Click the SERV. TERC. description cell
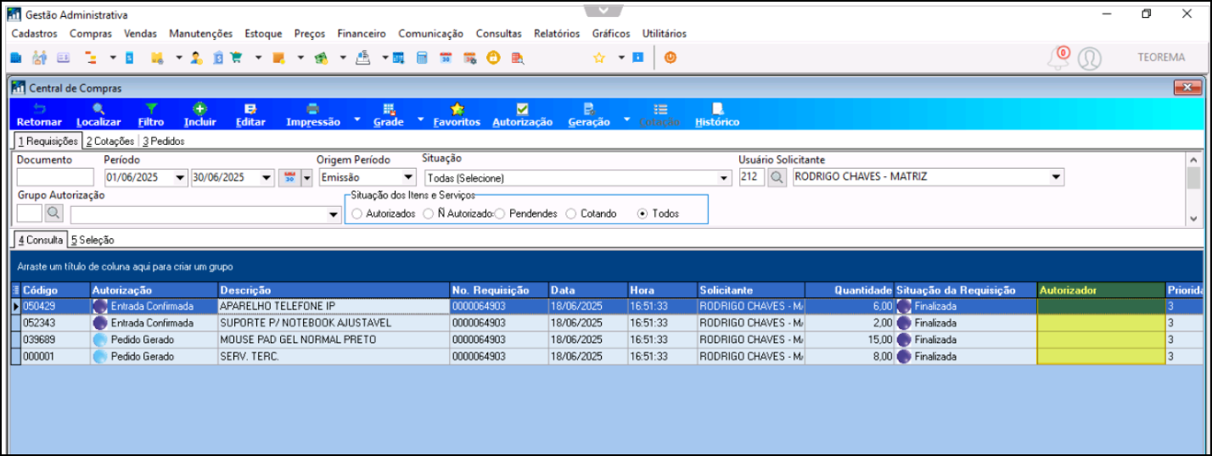 333,357
